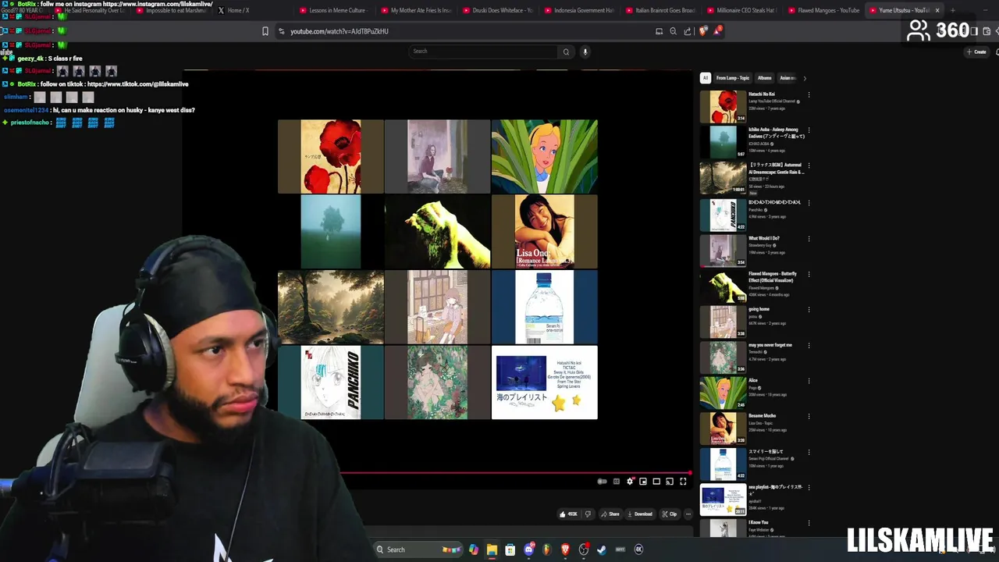
Task: Search with your voice microphone icon
Action: click(x=585, y=52)
